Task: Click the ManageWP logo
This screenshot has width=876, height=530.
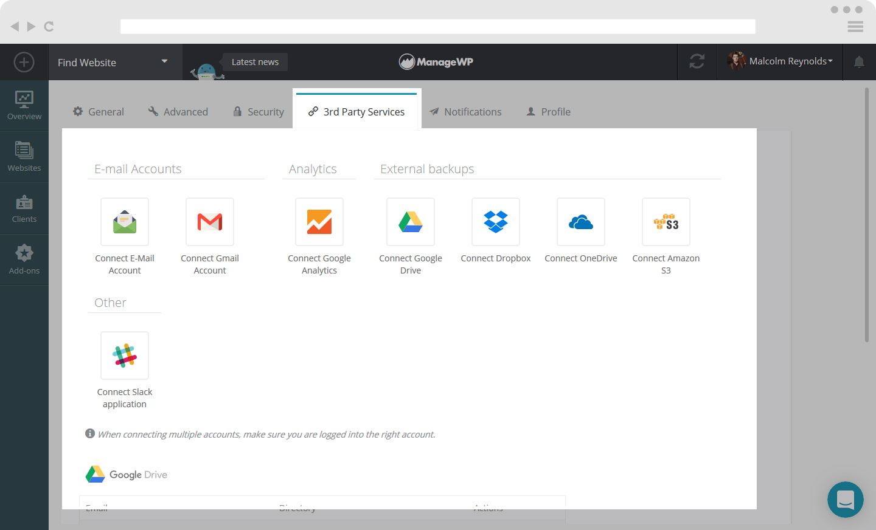Action: [x=436, y=61]
